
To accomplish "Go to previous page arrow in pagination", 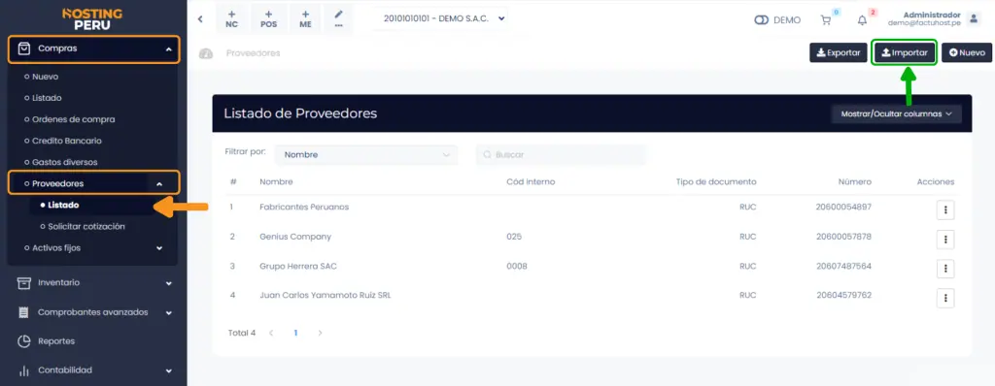I will (271, 333).
